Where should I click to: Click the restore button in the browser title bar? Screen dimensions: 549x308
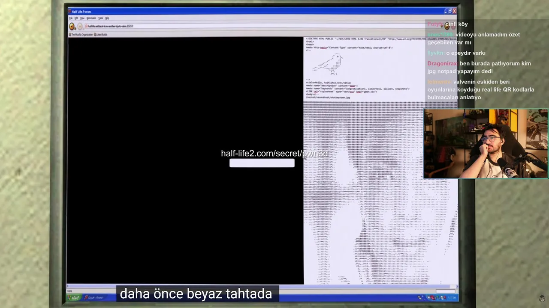pos(449,11)
